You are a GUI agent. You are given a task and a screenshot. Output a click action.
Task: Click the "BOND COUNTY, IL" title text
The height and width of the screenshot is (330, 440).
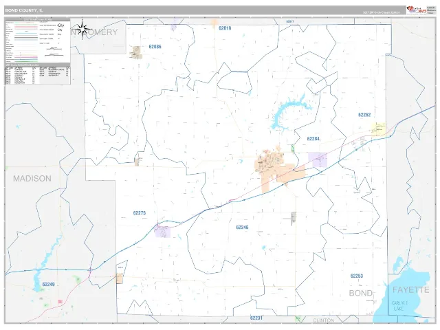[24, 10]
